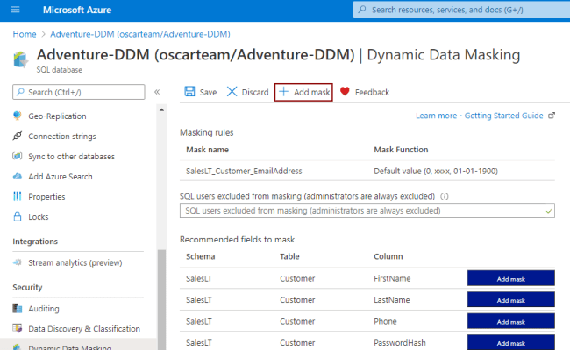The height and width of the screenshot is (350, 570).
Task: Click the Table column header
Action: click(289, 256)
